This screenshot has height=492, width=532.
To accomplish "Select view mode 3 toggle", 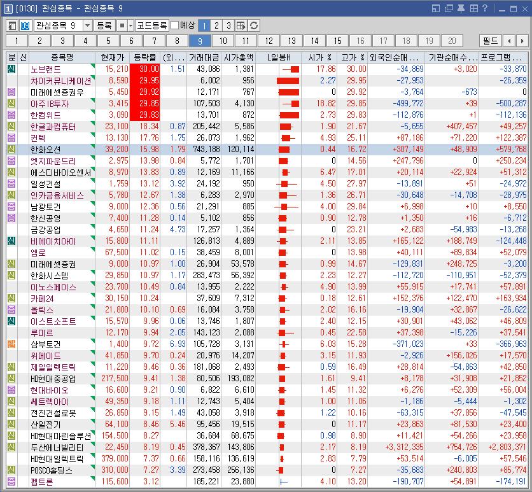I will click(x=228, y=25).
